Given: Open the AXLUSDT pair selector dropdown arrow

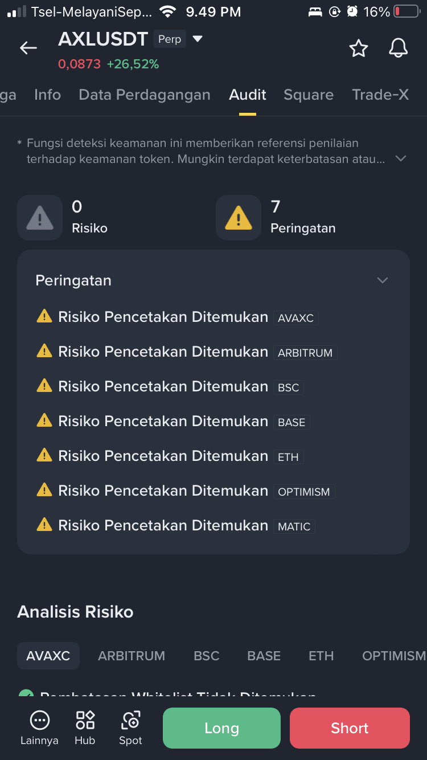Looking at the screenshot, I should pyautogui.click(x=198, y=39).
